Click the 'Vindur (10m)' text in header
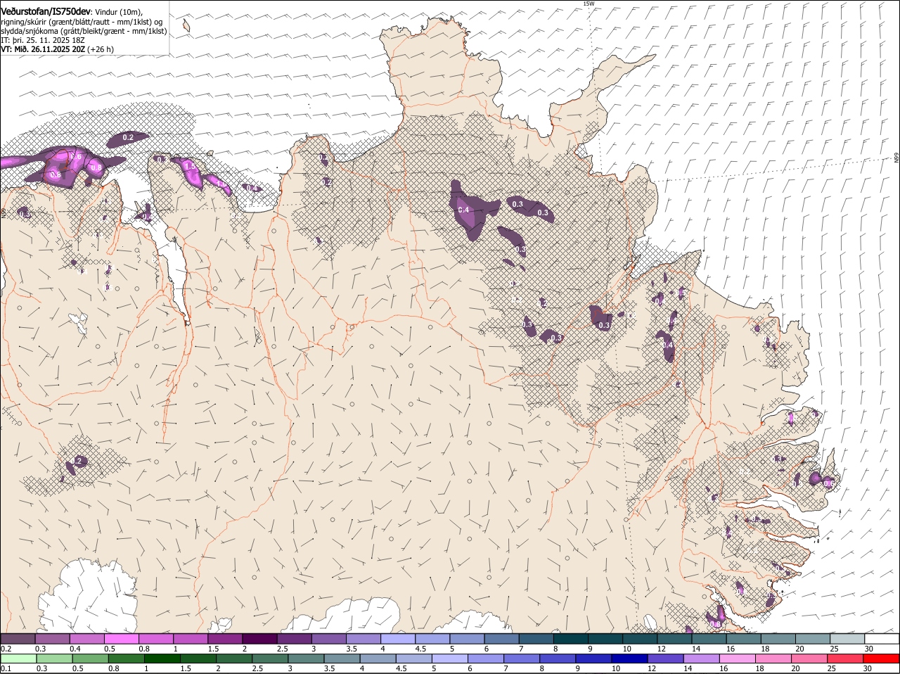The height and width of the screenshot is (674, 900). click(x=118, y=12)
